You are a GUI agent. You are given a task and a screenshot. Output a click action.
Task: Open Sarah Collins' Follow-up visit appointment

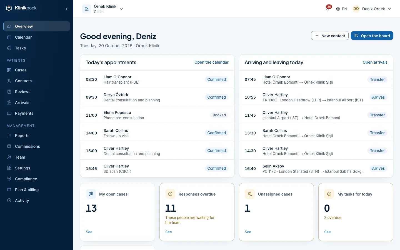tap(157, 133)
